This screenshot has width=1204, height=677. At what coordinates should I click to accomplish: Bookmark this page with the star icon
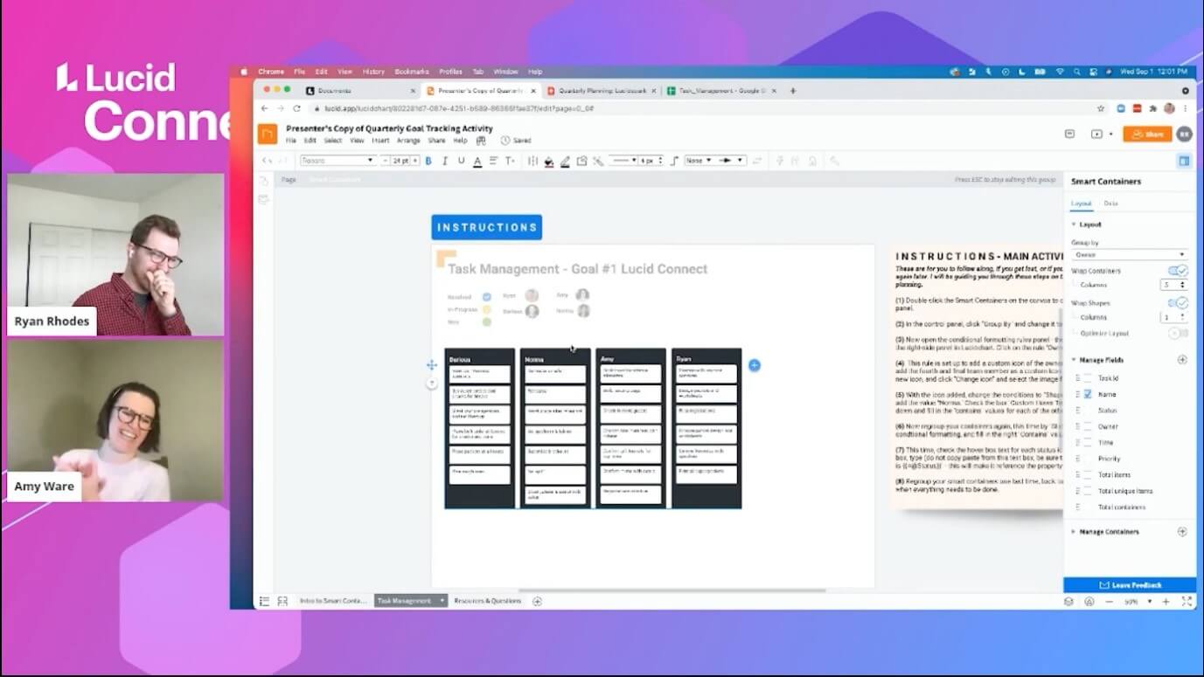click(1101, 108)
